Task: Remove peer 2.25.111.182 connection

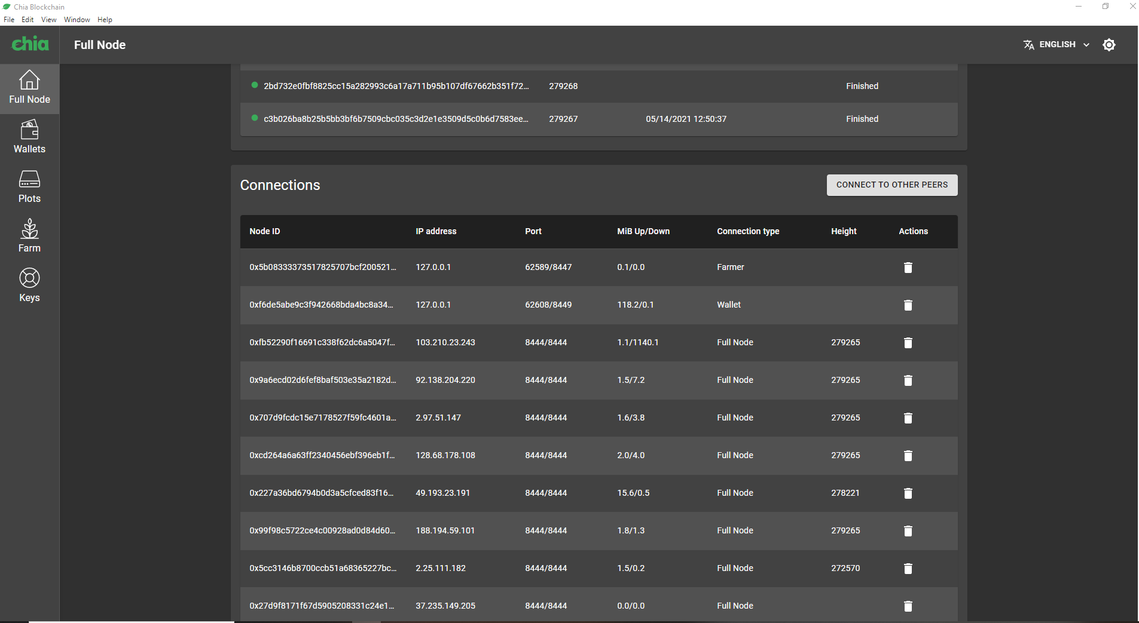Action: pyautogui.click(x=908, y=569)
